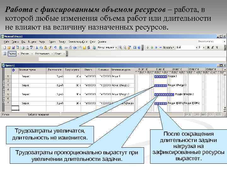Open the Совместная работа menu
227x170 pixels.
pyautogui.click(x=78, y=42)
